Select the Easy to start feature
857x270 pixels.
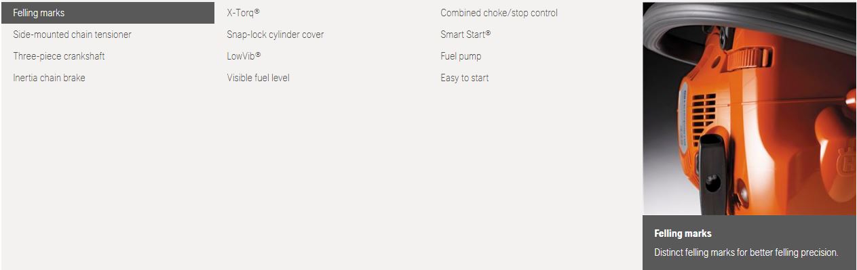tap(464, 78)
